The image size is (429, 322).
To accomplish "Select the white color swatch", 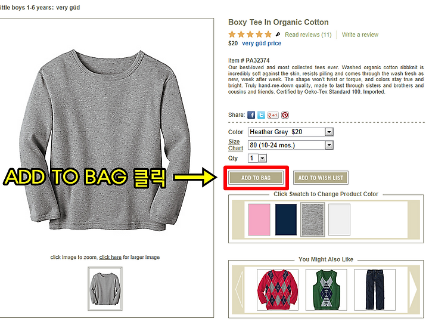I will pyautogui.click(x=339, y=219).
